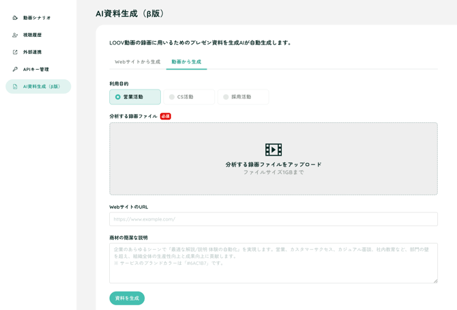Image resolution: width=457 pixels, height=310 pixels.
Task: Switch to the Webサイトから生成 tab
Action: (137, 62)
